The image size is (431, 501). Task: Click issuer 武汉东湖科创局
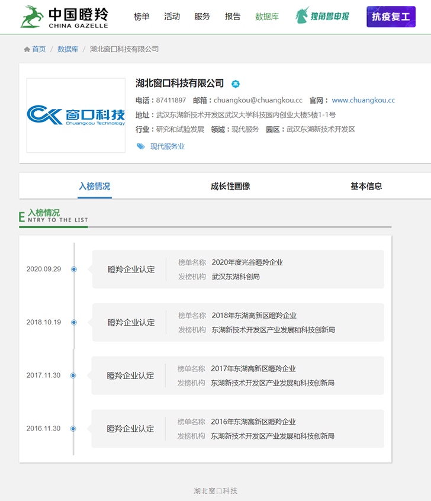click(x=236, y=277)
